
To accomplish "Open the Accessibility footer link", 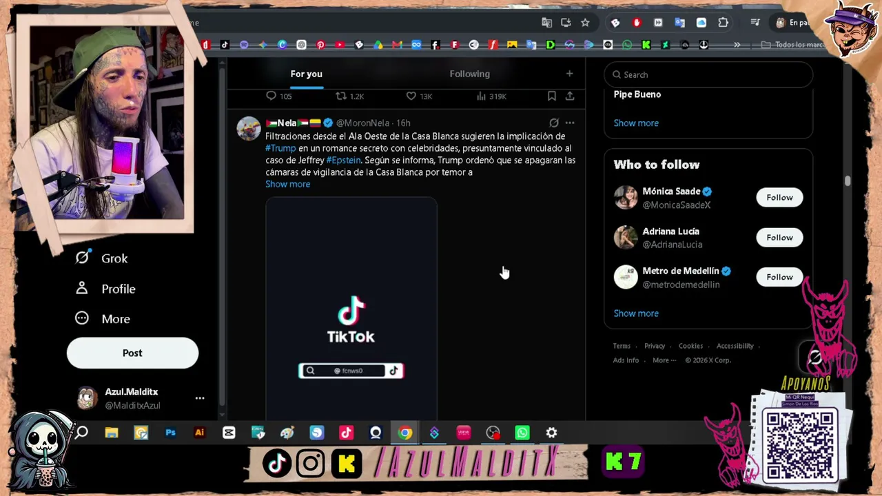I will tap(735, 346).
